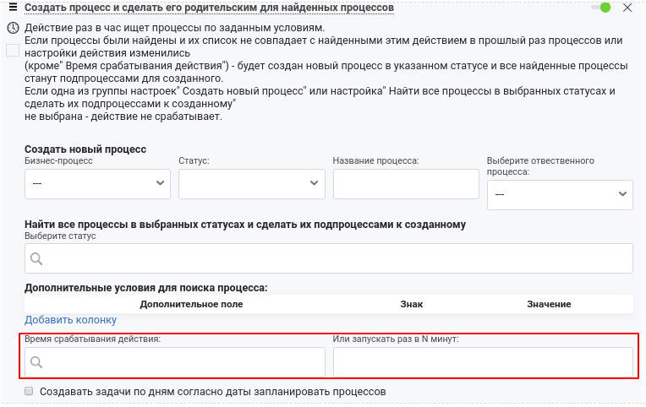Image resolution: width=646 pixels, height=407 pixels.
Task: Close the action panel with X
Action: click(627, 8)
